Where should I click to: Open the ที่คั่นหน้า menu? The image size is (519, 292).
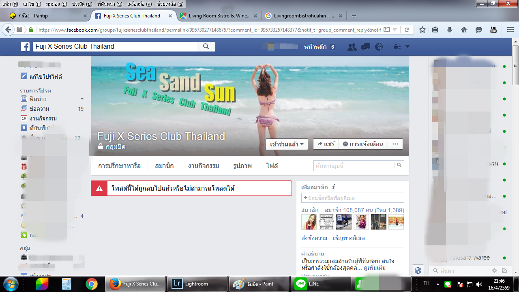(x=109, y=3)
